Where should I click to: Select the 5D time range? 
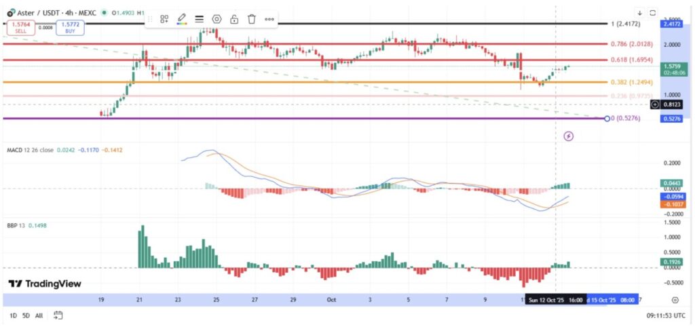point(27,315)
